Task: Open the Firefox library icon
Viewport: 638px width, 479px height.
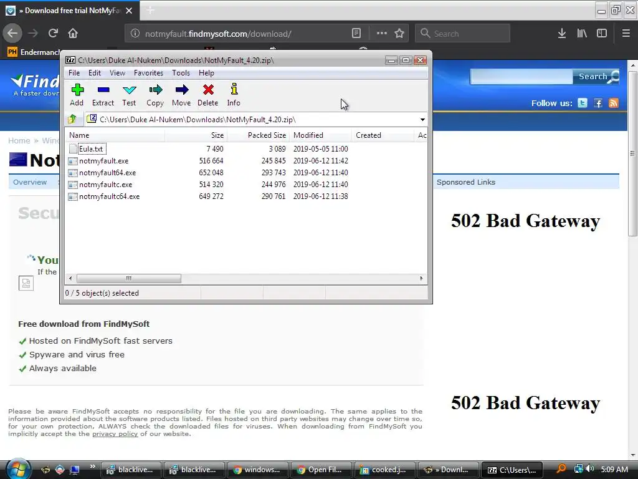Action: (x=582, y=33)
